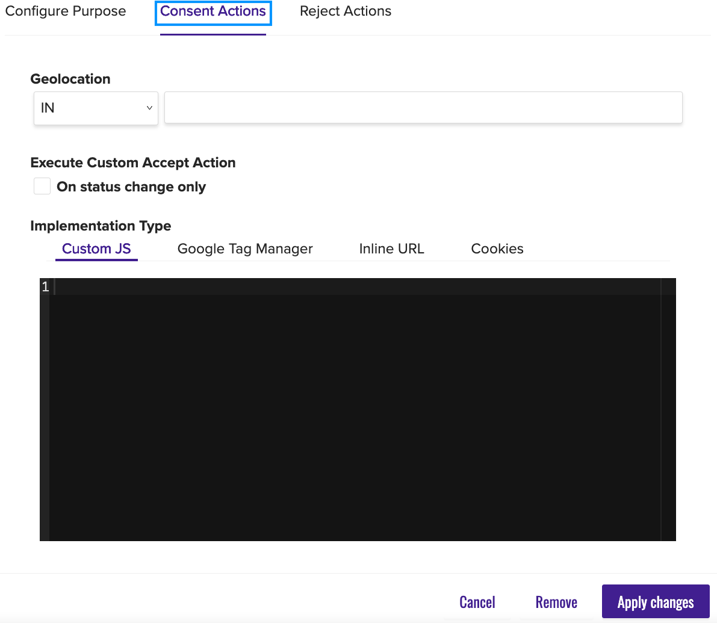Switch to the Google Tag Manager tab

tap(245, 249)
